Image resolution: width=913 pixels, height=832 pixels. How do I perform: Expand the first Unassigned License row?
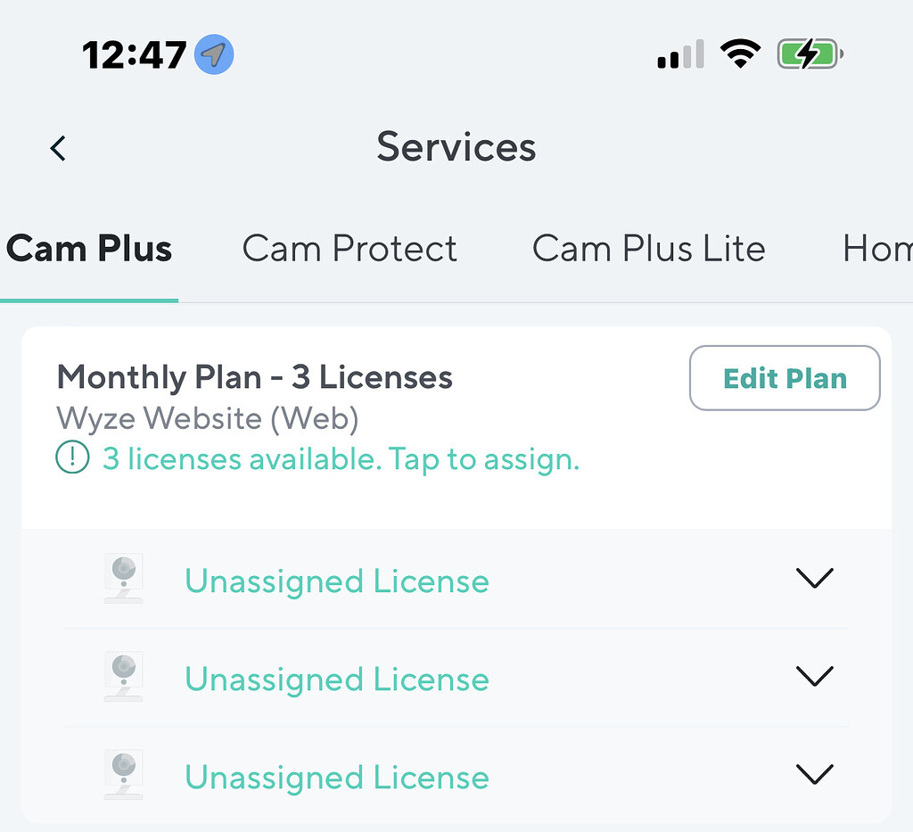click(814, 578)
